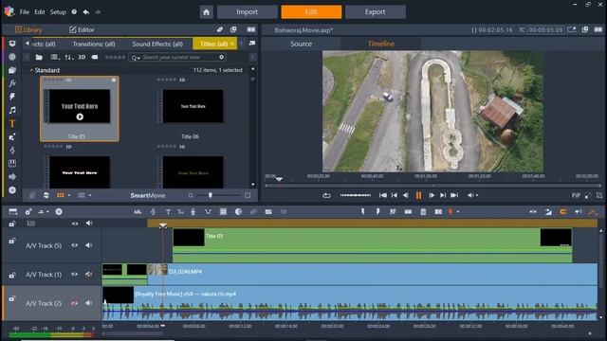607x341 pixels.
Task: Click the player scrubber playhead
Action: [x=279, y=179]
